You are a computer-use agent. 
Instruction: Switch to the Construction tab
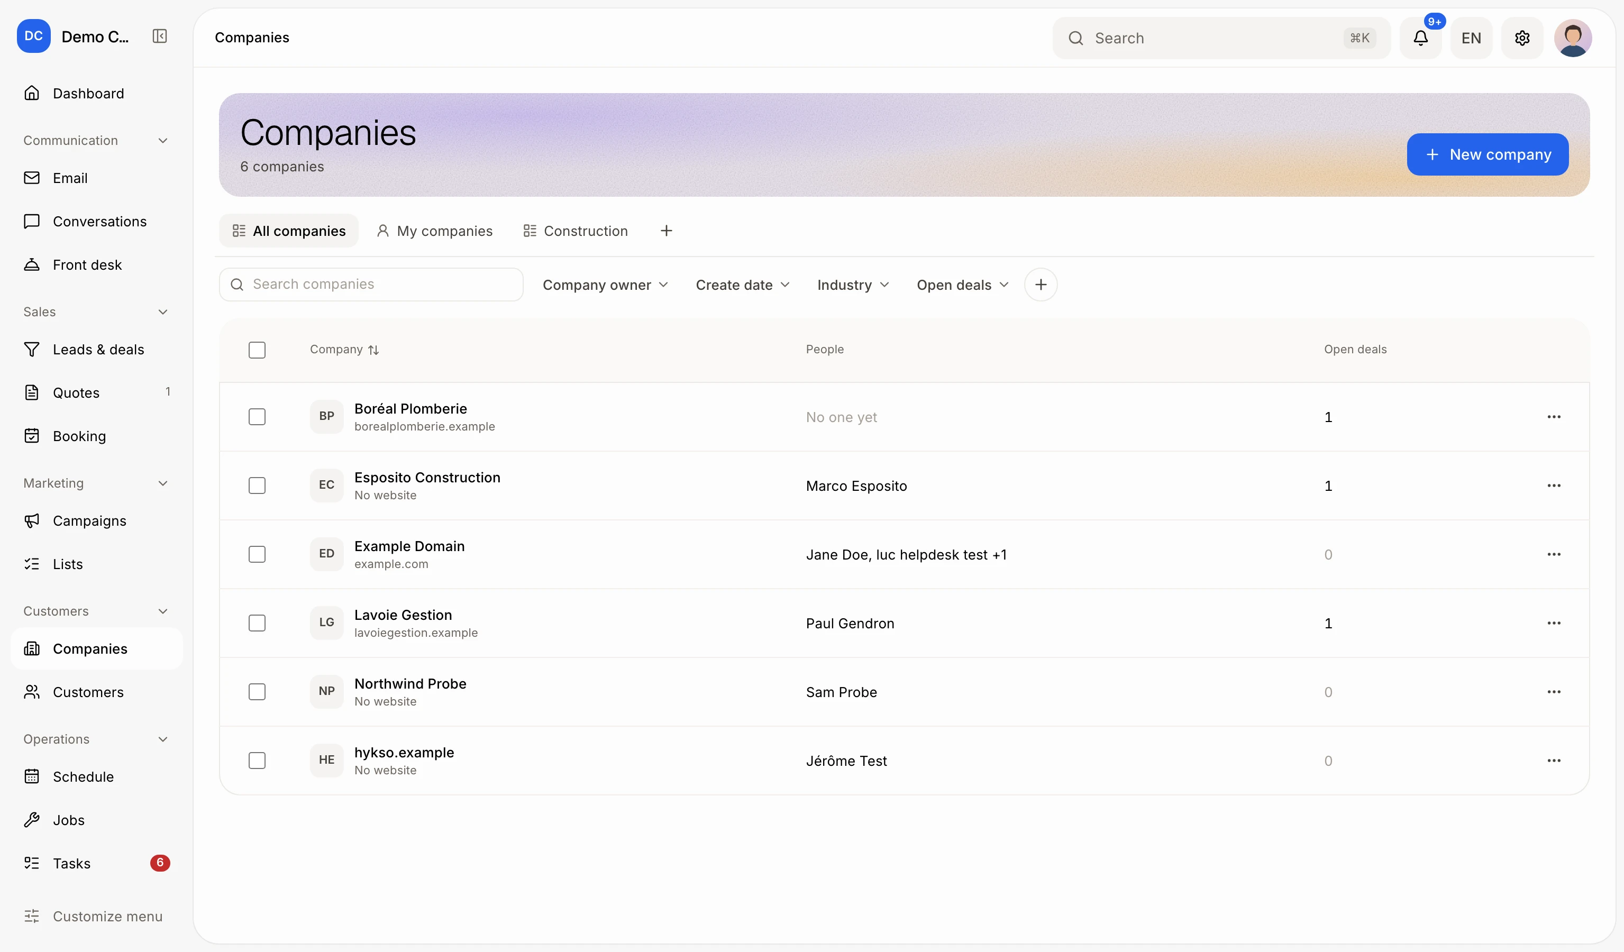point(576,231)
